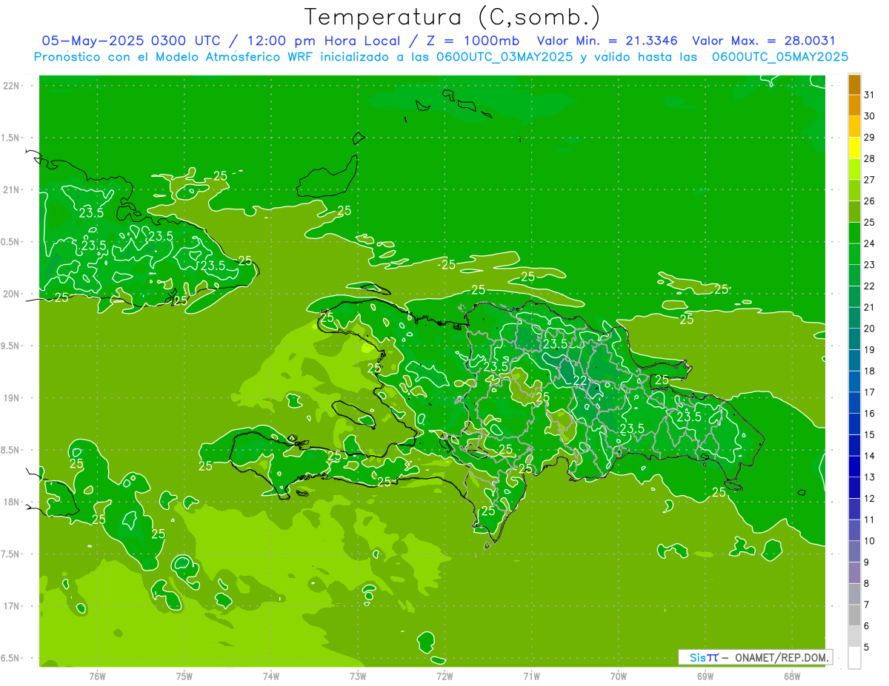889x686 pixels.
Task: Click the "73W" longitude axis label
Action: [x=358, y=676]
